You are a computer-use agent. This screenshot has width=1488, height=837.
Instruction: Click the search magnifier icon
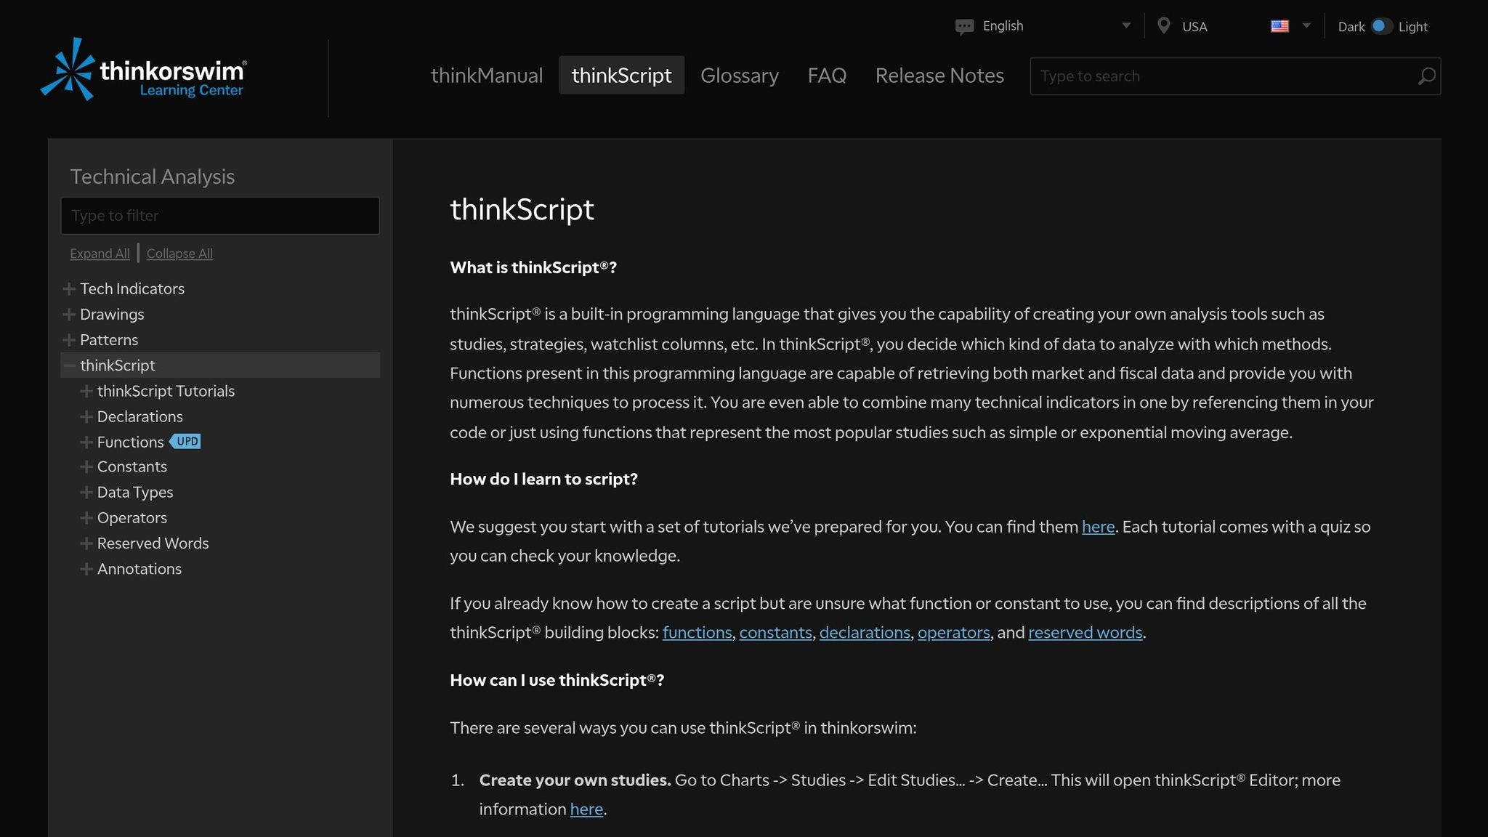(1426, 76)
